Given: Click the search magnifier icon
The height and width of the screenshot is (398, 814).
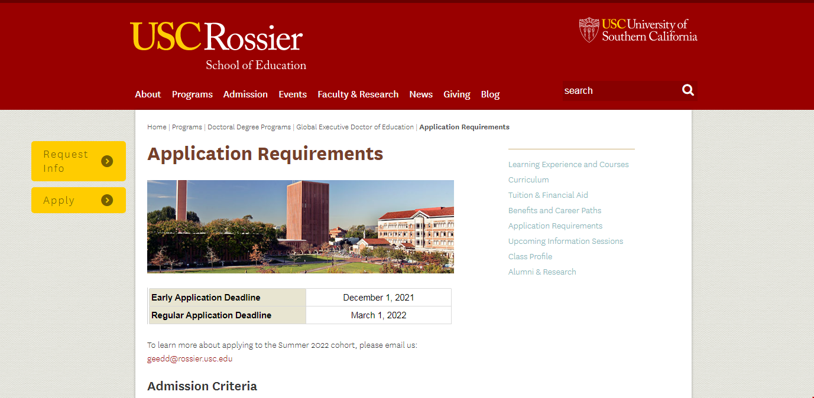Looking at the screenshot, I should 687,90.
